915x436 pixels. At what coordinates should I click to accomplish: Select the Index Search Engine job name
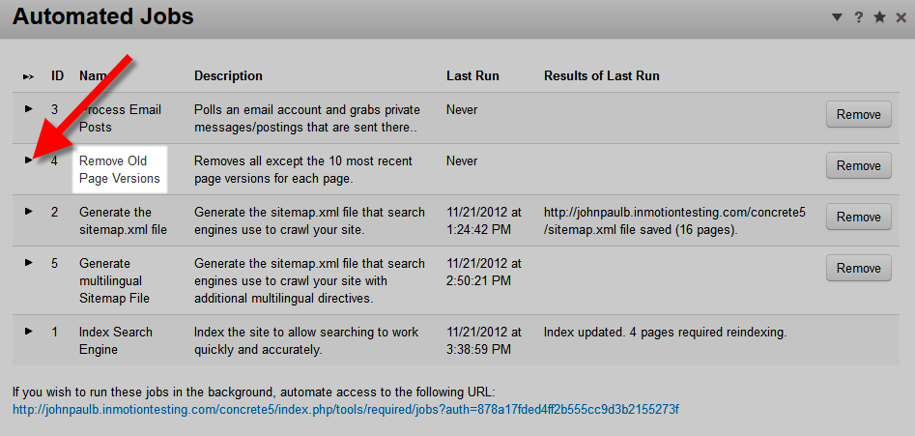(x=115, y=340)
